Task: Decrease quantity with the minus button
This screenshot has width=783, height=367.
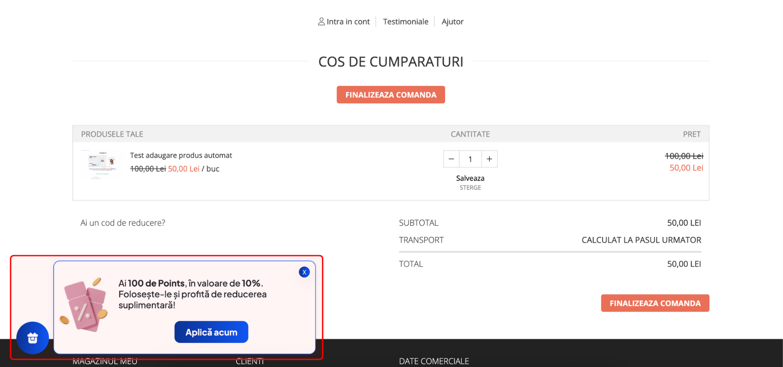Action: pos(451,159)
